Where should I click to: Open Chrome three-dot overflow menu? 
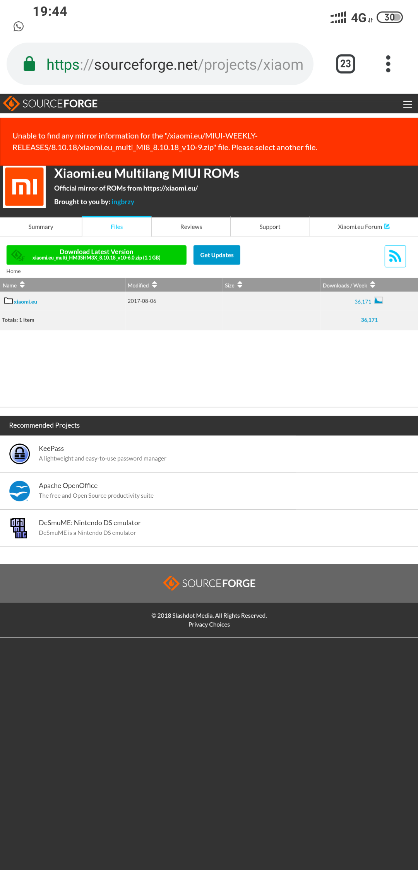[388, 64]
